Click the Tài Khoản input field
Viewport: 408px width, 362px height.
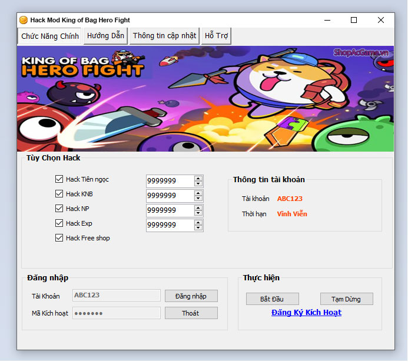tap(117, 295)
